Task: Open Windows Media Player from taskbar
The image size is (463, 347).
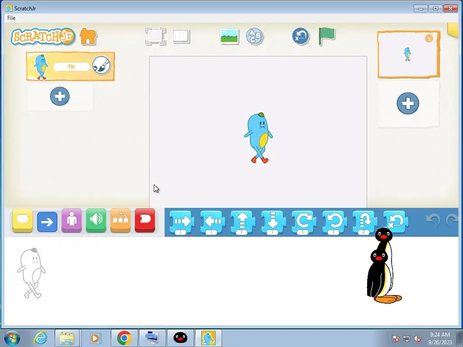Action: [95, 338]
